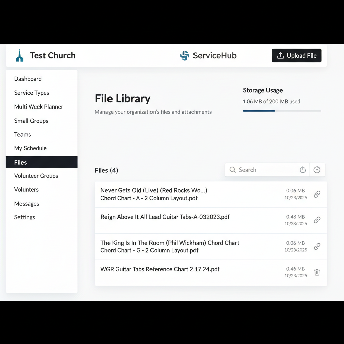This screenshot has width=344, height=344.
Task: Open the Dashboard page
Action: click(x=28, y=79)
